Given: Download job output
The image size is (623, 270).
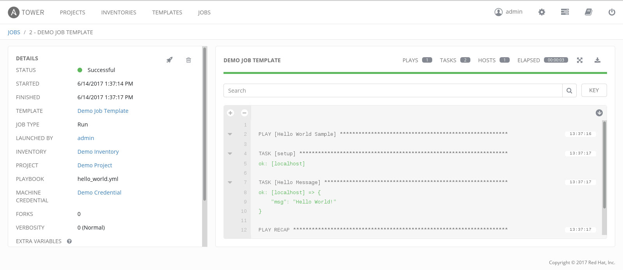Looking at the screenshot, I should [x=598, y=60].
